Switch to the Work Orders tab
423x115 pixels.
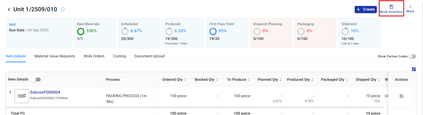pos(94,56)
